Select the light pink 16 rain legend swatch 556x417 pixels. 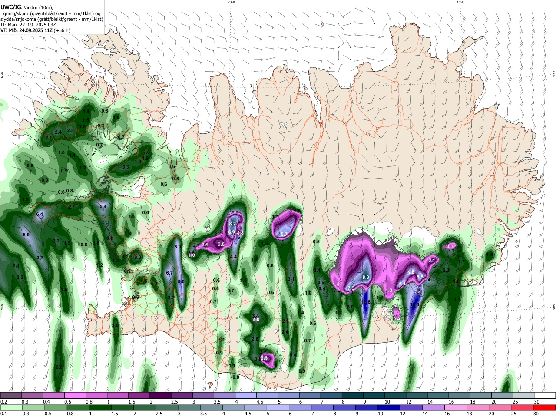point(456,408)
